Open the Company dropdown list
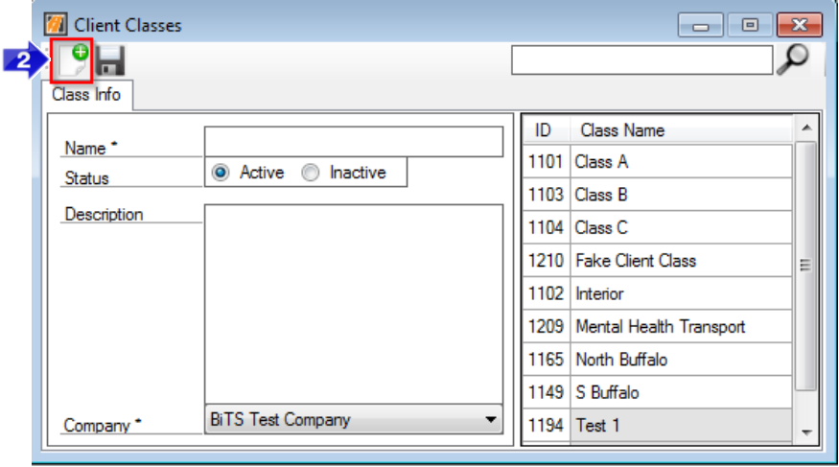 [x=354, y=419]
